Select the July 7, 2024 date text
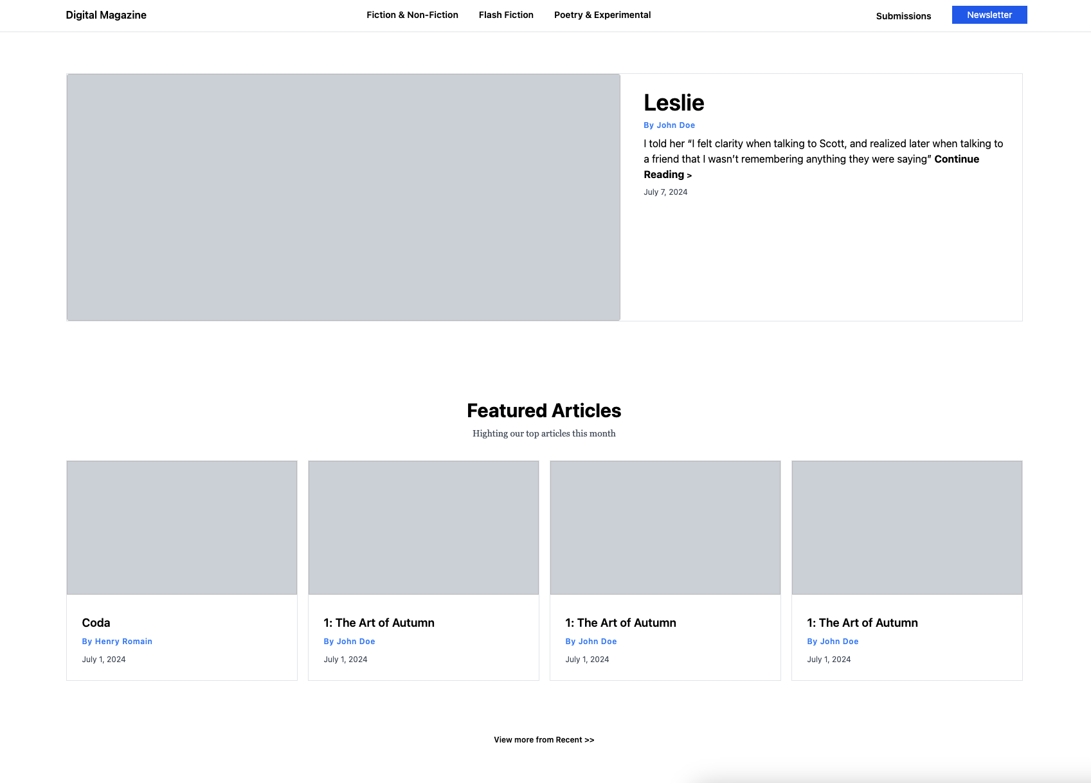 point(665,192)
